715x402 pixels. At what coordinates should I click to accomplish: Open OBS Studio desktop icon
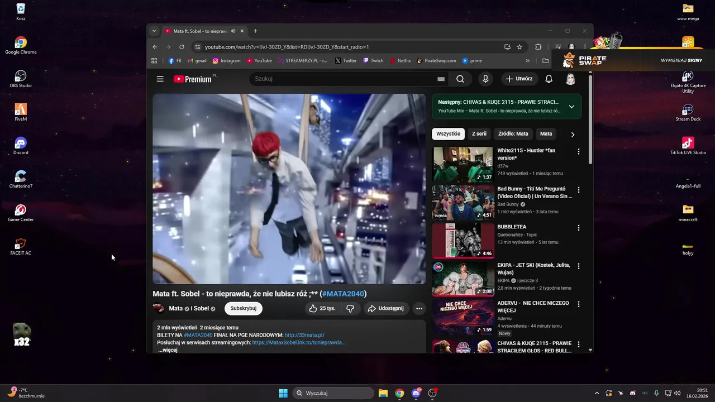tap(21, 79)
